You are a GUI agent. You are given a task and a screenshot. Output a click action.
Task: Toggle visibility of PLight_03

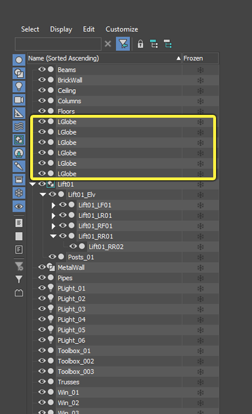42,308
